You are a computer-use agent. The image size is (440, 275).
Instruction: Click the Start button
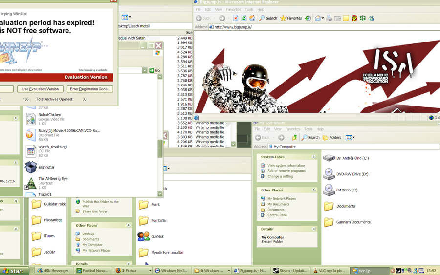click(14, 271)
